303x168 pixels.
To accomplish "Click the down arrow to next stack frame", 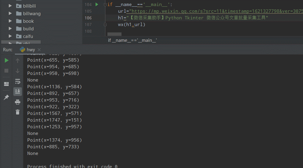I will pyautogui.click(x=18, y=71).
